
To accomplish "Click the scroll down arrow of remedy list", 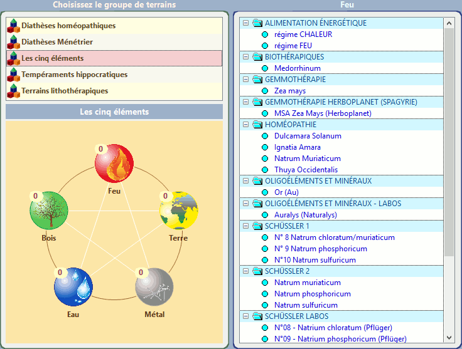I will click(449, 338).
